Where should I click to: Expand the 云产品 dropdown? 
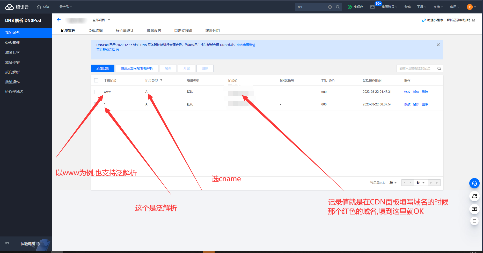(x=66, y=7)
